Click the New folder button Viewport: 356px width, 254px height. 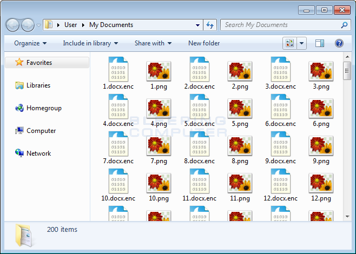pos(204,43)
